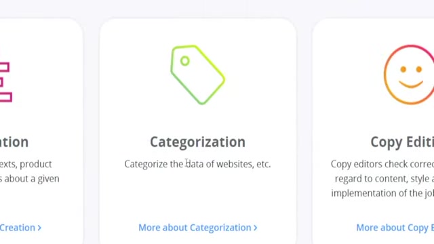Open the Creation link on the left card
The width and height of the screenshot is (434, 244).
pyautogui.click(x=20, y=228)
